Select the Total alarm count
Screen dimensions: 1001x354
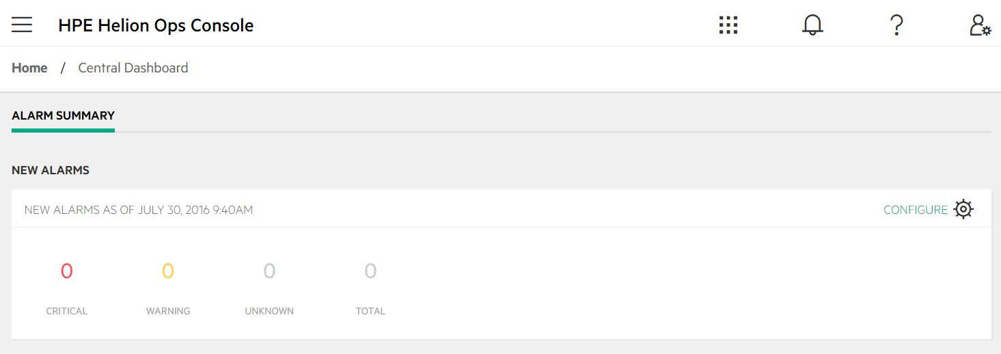tap(370, 271)
